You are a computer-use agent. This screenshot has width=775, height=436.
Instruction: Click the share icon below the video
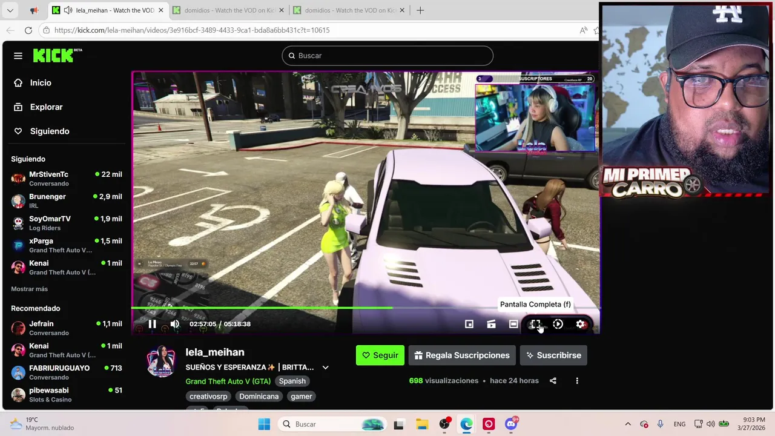coord(553,381)
